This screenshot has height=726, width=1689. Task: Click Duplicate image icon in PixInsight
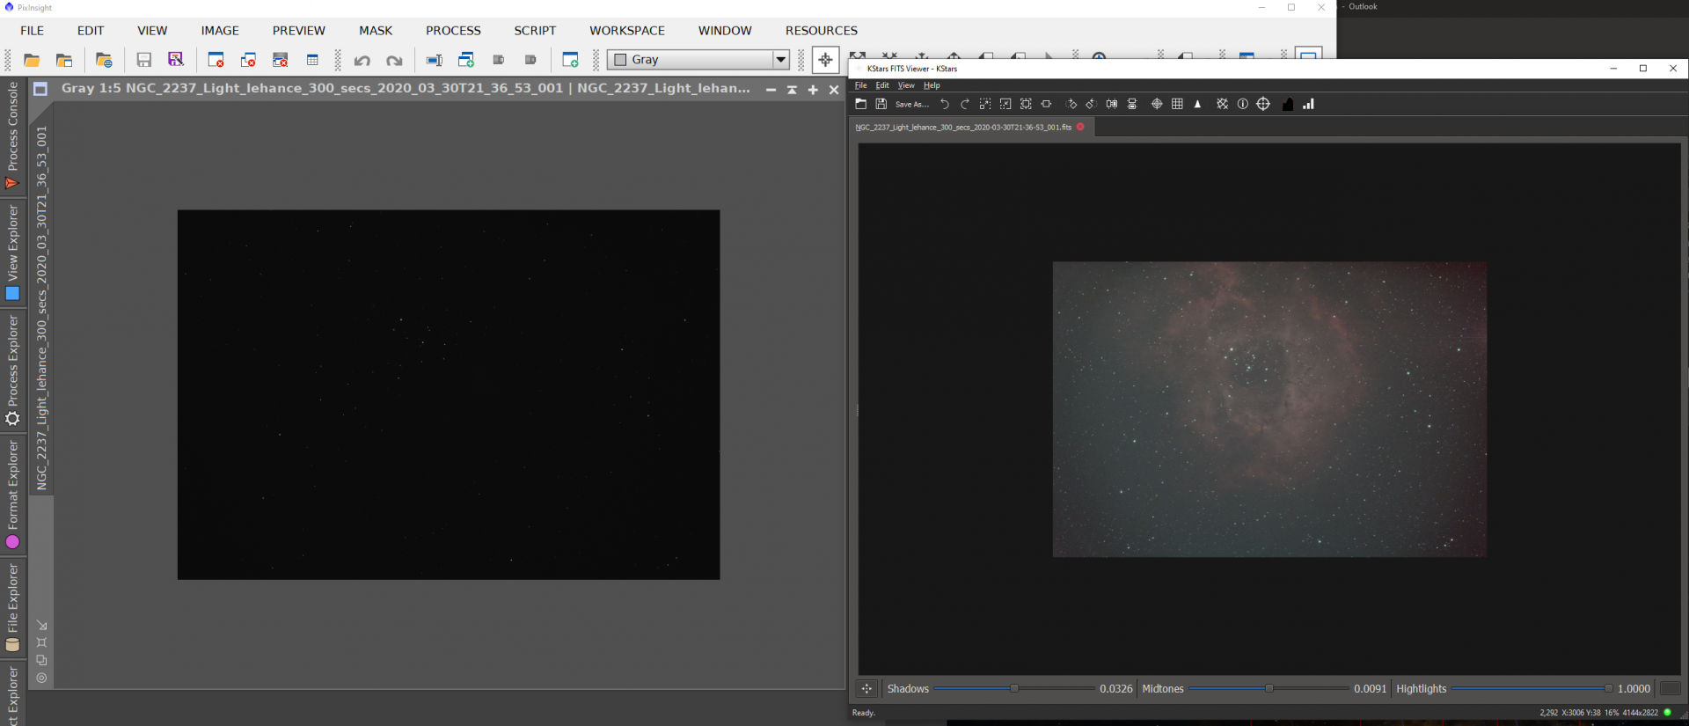click(466, 60)
